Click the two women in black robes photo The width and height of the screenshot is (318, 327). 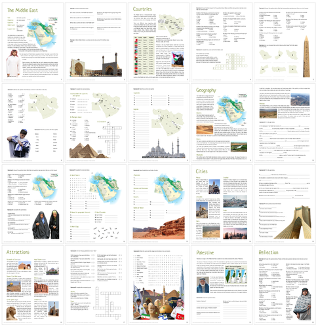pos(46,224)
